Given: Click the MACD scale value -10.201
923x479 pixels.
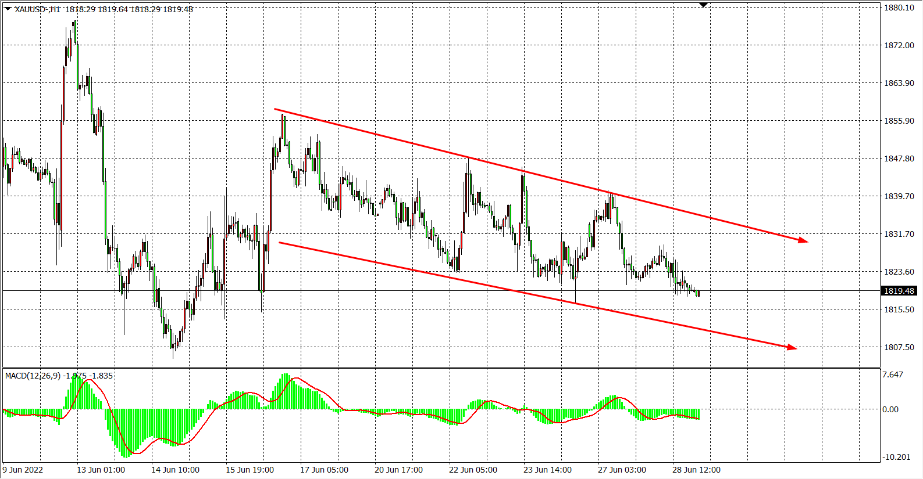Looking at the screenshot, I should [x=896, y=457].
